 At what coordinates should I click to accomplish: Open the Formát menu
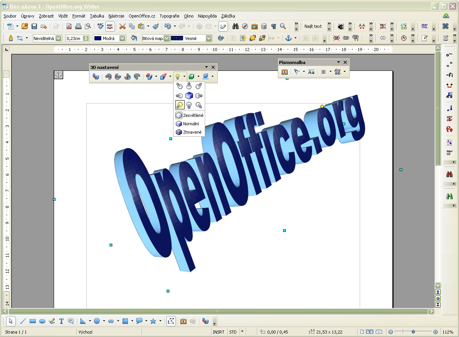[79, 16]
